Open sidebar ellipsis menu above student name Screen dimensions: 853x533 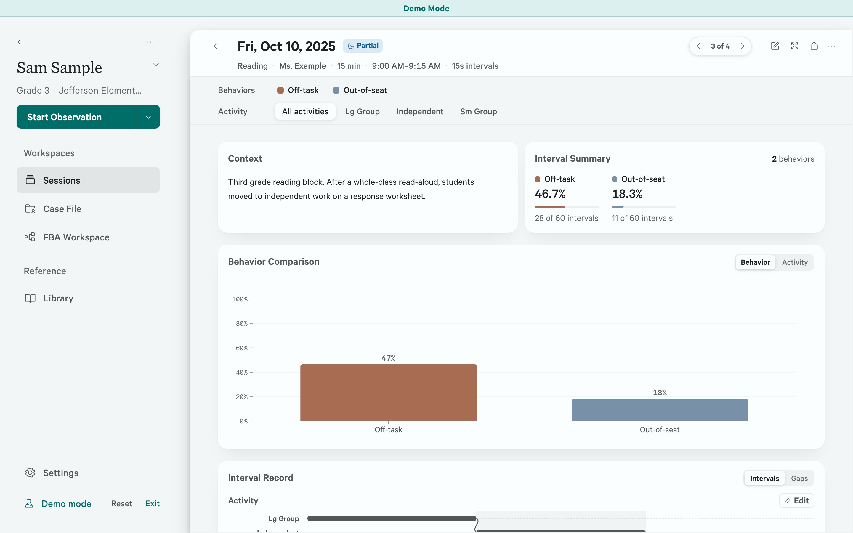tap(150, 42)
